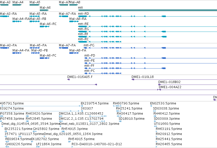Select the Mal-A5-PA protein label
The image size is (217, 148).
point(38,45)
